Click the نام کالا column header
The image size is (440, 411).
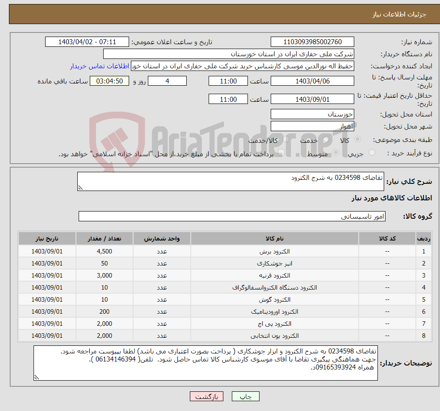[x=274, y=238]
